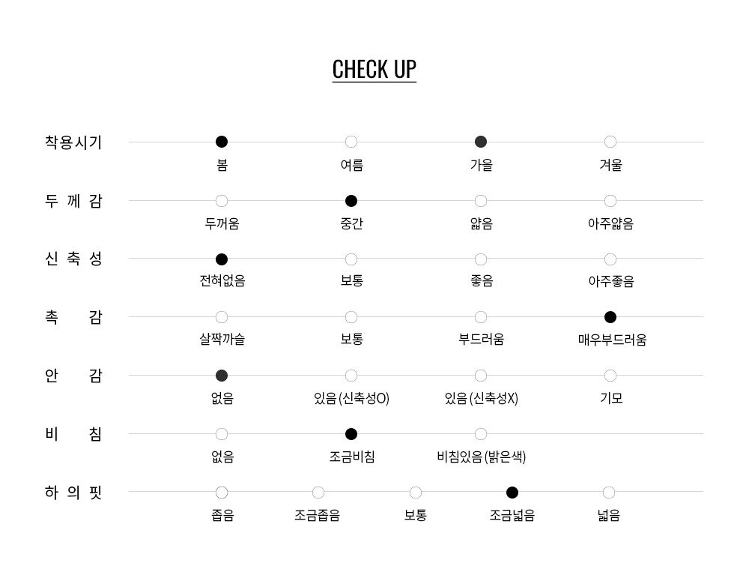Select 전혀없음 dot for 신축성

click(222, 259)
